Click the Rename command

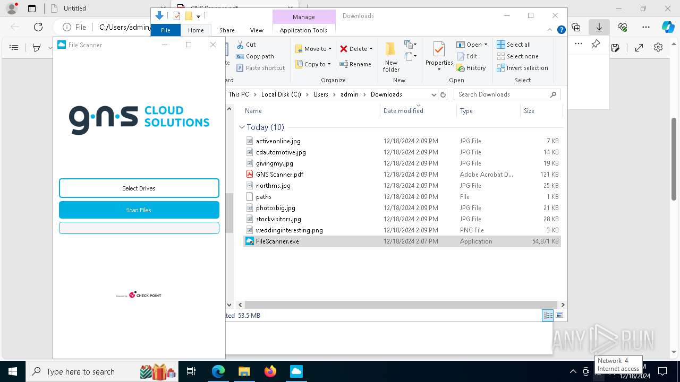click(x=356, y=64)
